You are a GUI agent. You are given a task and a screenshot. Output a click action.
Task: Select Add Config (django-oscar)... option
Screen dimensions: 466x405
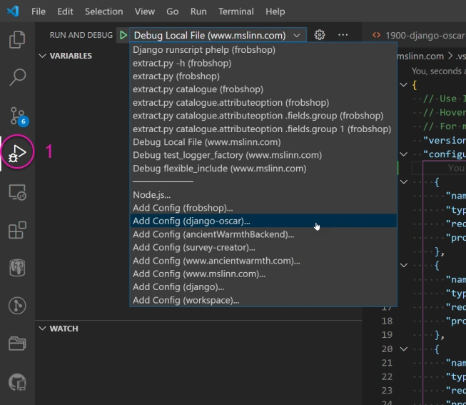click(191, 221)
